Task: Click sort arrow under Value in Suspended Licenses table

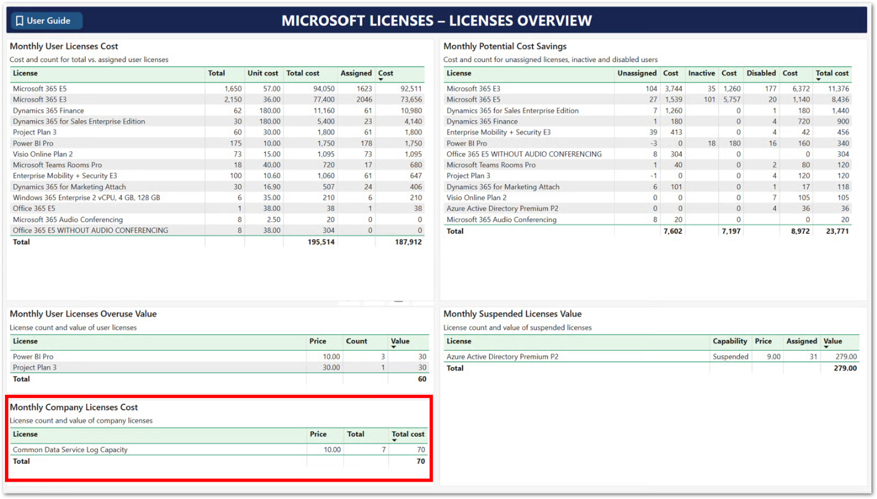Action: pyautogui.click(x=827, y=348)
